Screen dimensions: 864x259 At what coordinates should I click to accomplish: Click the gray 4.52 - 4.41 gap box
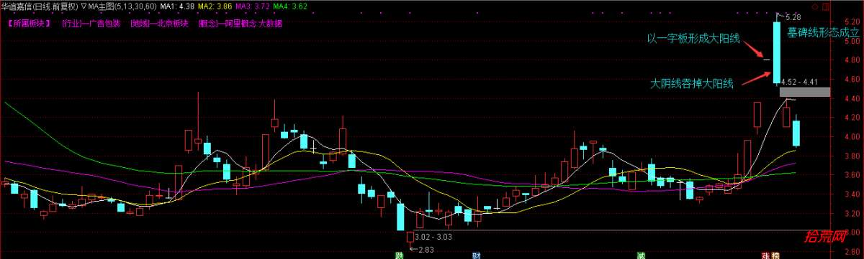pos(804,92)
